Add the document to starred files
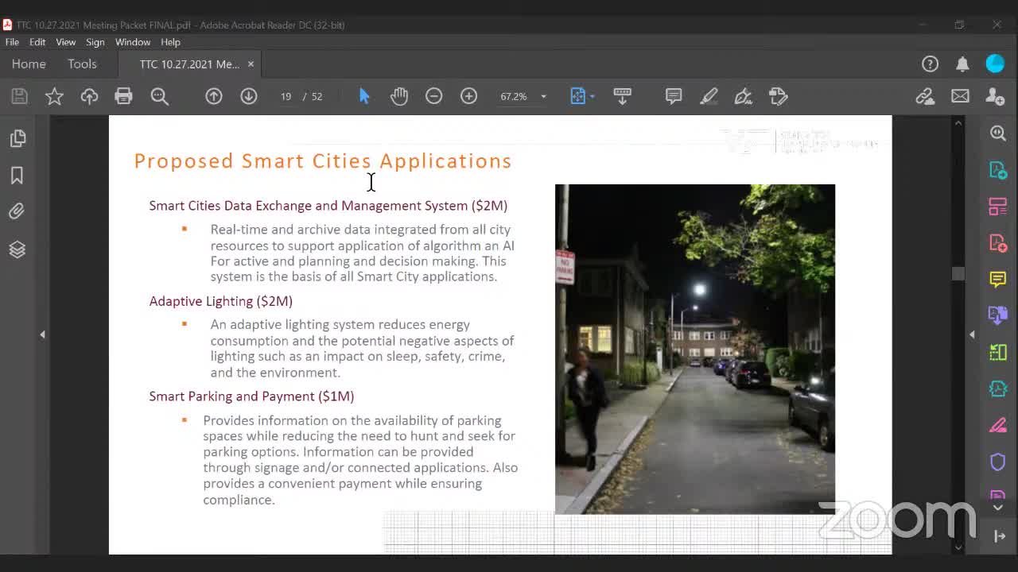This screenshot has width=1018, height=572. coord(54,96)
